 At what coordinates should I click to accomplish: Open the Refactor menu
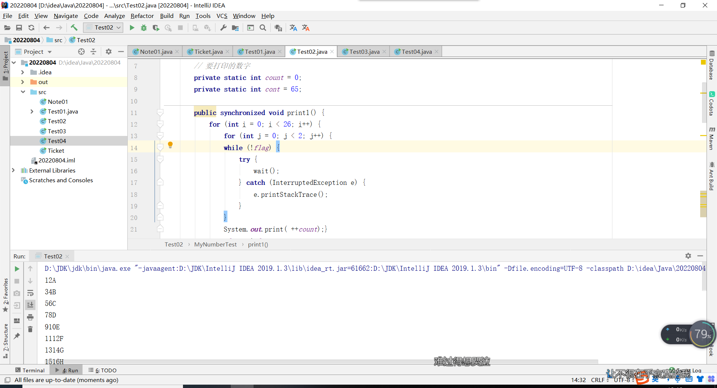pos(142,16)
